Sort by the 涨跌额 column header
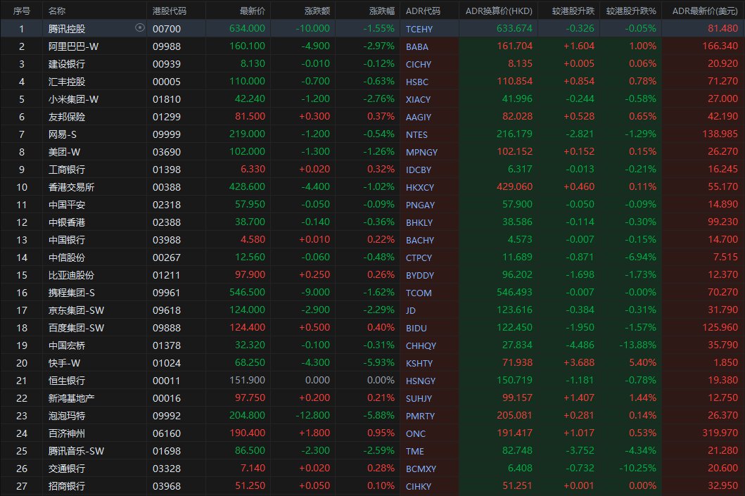 [317, 11]
